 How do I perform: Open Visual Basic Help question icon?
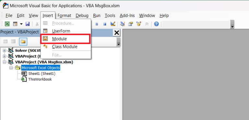tap(156, 24)
